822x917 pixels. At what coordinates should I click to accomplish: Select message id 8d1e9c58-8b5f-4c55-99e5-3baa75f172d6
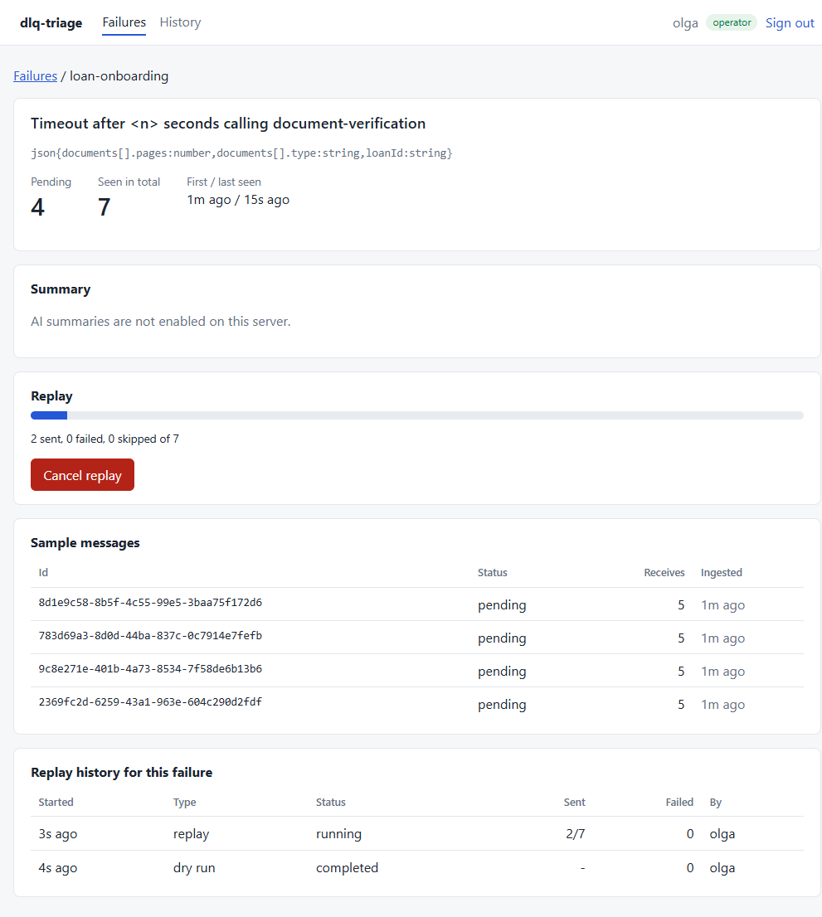point(150,603)
